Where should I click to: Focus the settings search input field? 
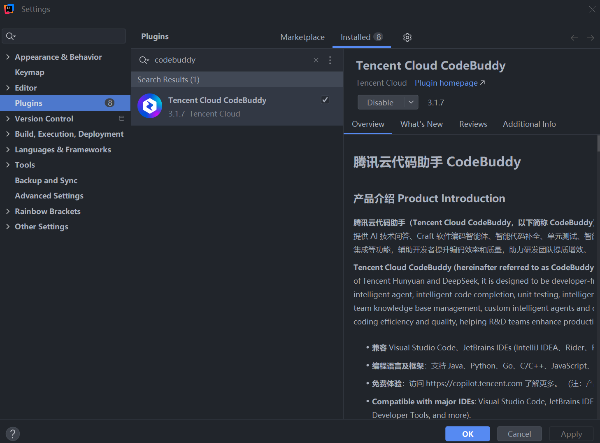coord(64,36)
